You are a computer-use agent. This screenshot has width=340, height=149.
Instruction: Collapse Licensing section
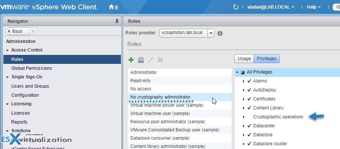click(7, 104)
